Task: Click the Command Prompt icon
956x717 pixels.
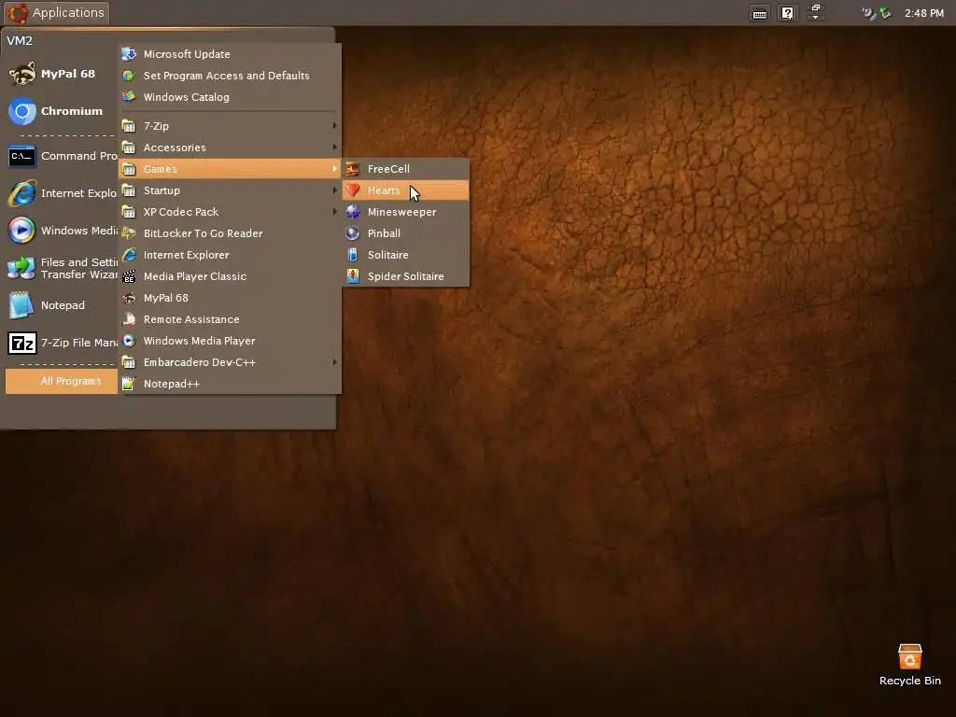Action: pyautogui.click(x=22, y=156)
